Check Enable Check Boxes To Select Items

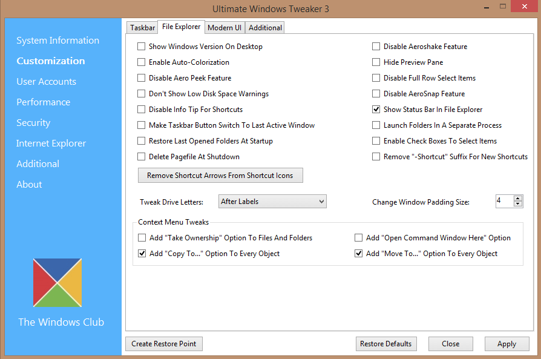pos(376,141)
